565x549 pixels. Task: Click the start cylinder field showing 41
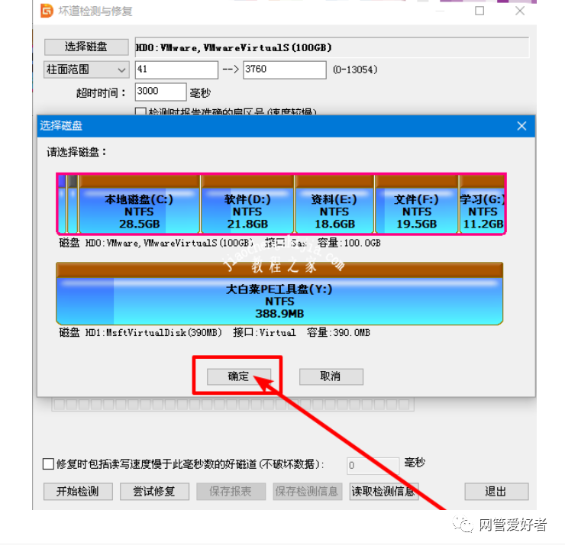coord(176,69)
